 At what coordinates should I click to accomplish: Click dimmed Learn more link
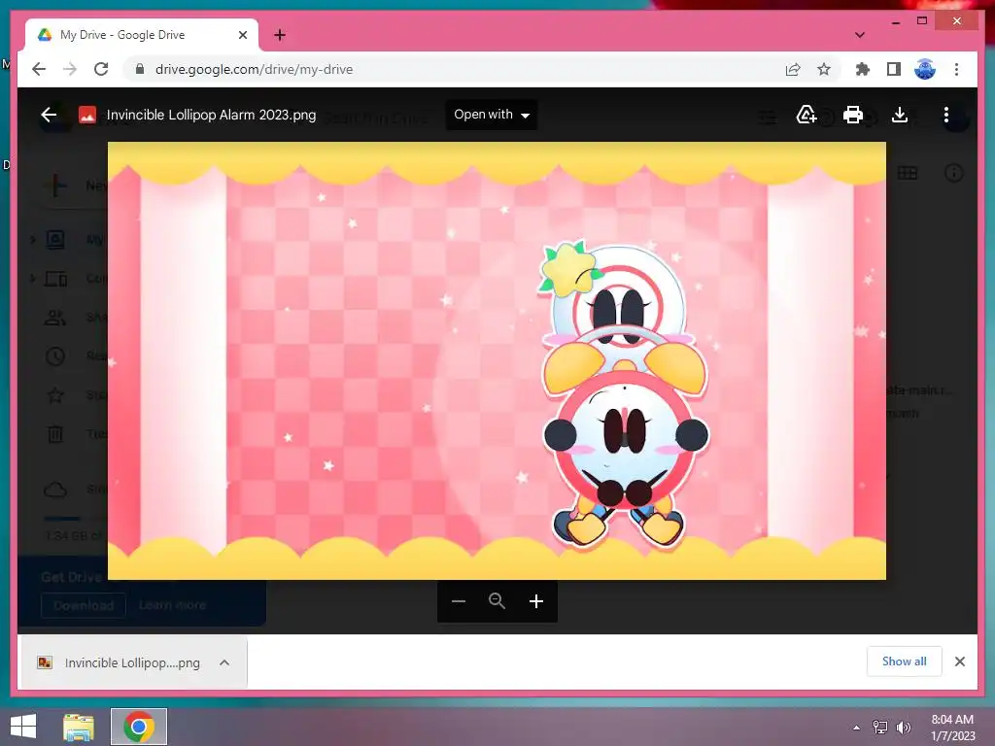(172, 605)
